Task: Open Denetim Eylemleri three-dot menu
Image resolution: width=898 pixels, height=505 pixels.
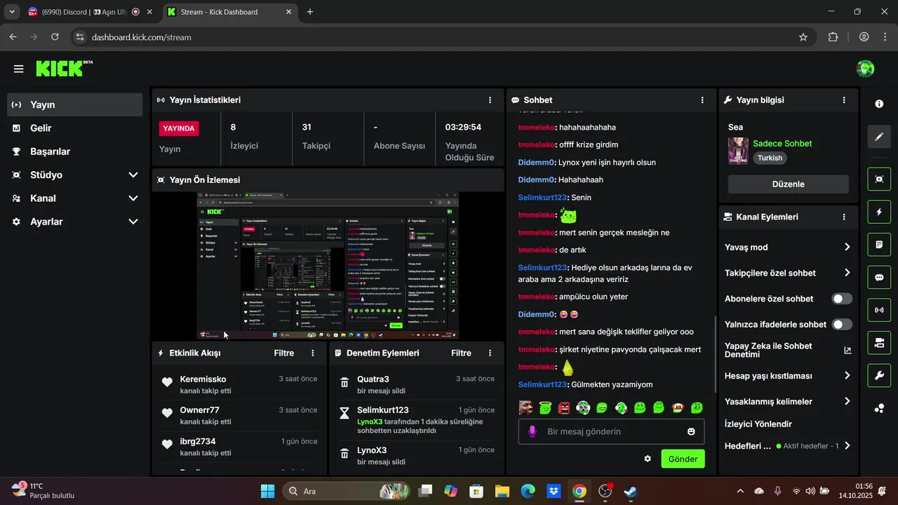Action: coord(490,353)
